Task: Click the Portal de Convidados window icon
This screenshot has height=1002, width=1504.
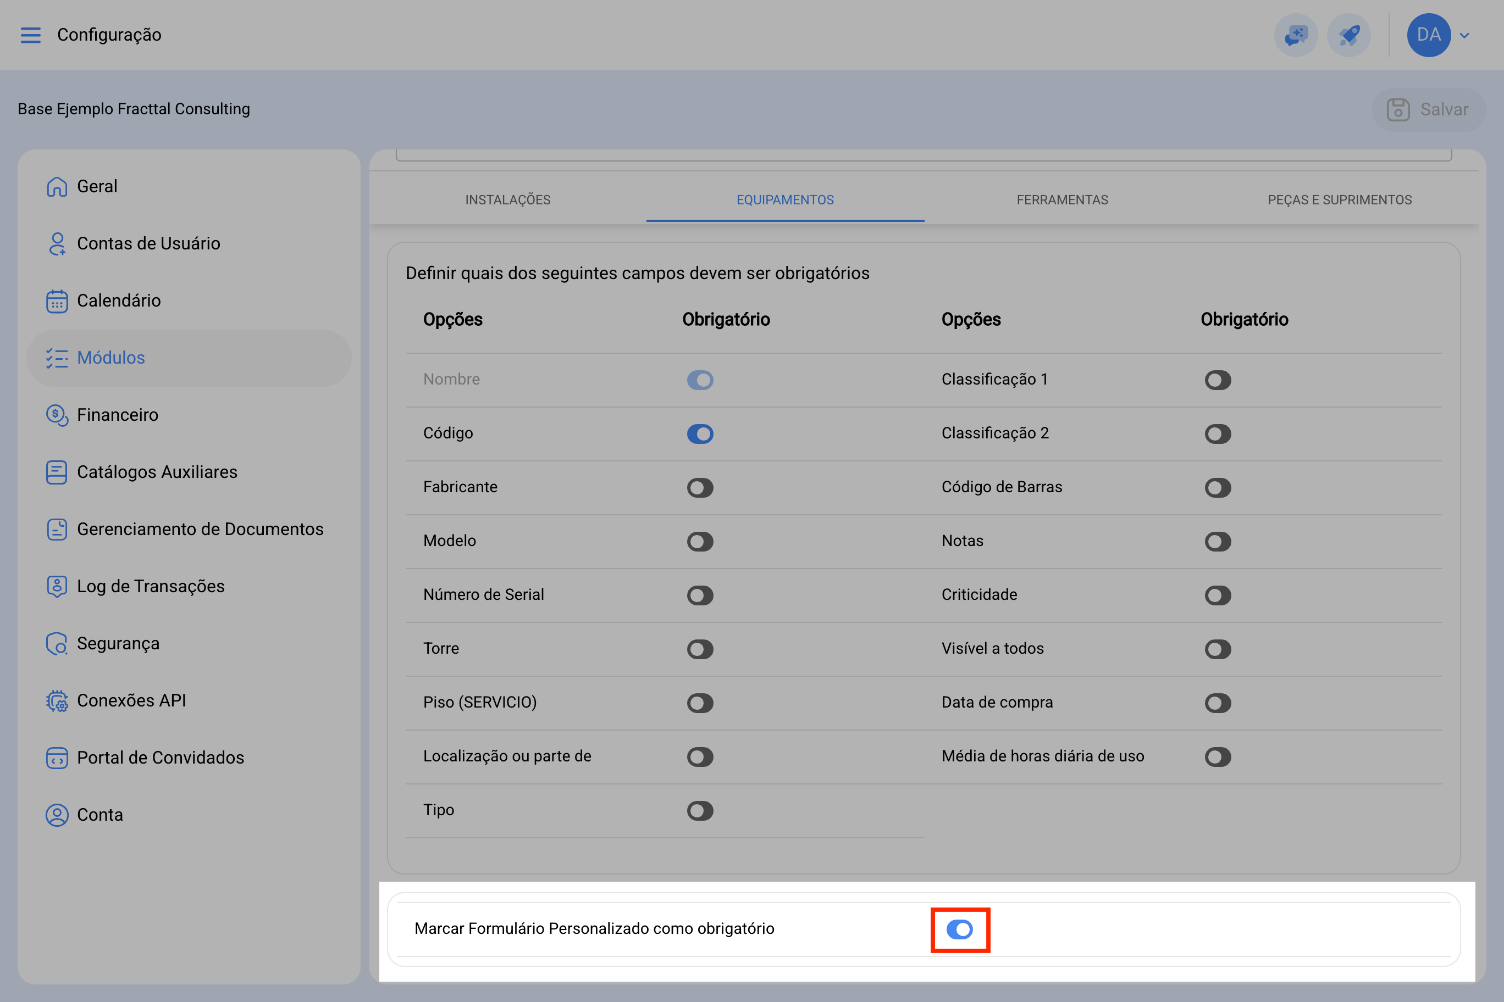Action: click(57, 758)
